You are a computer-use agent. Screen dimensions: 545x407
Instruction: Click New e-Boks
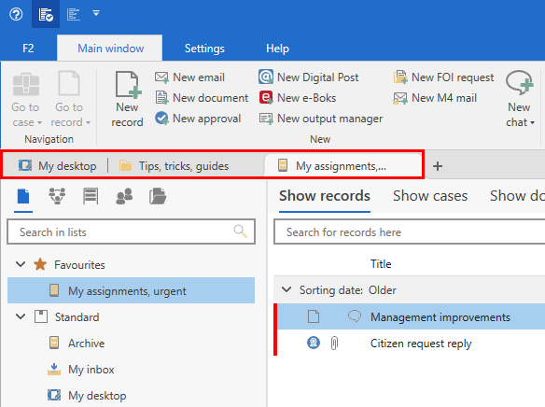point(298,98)
